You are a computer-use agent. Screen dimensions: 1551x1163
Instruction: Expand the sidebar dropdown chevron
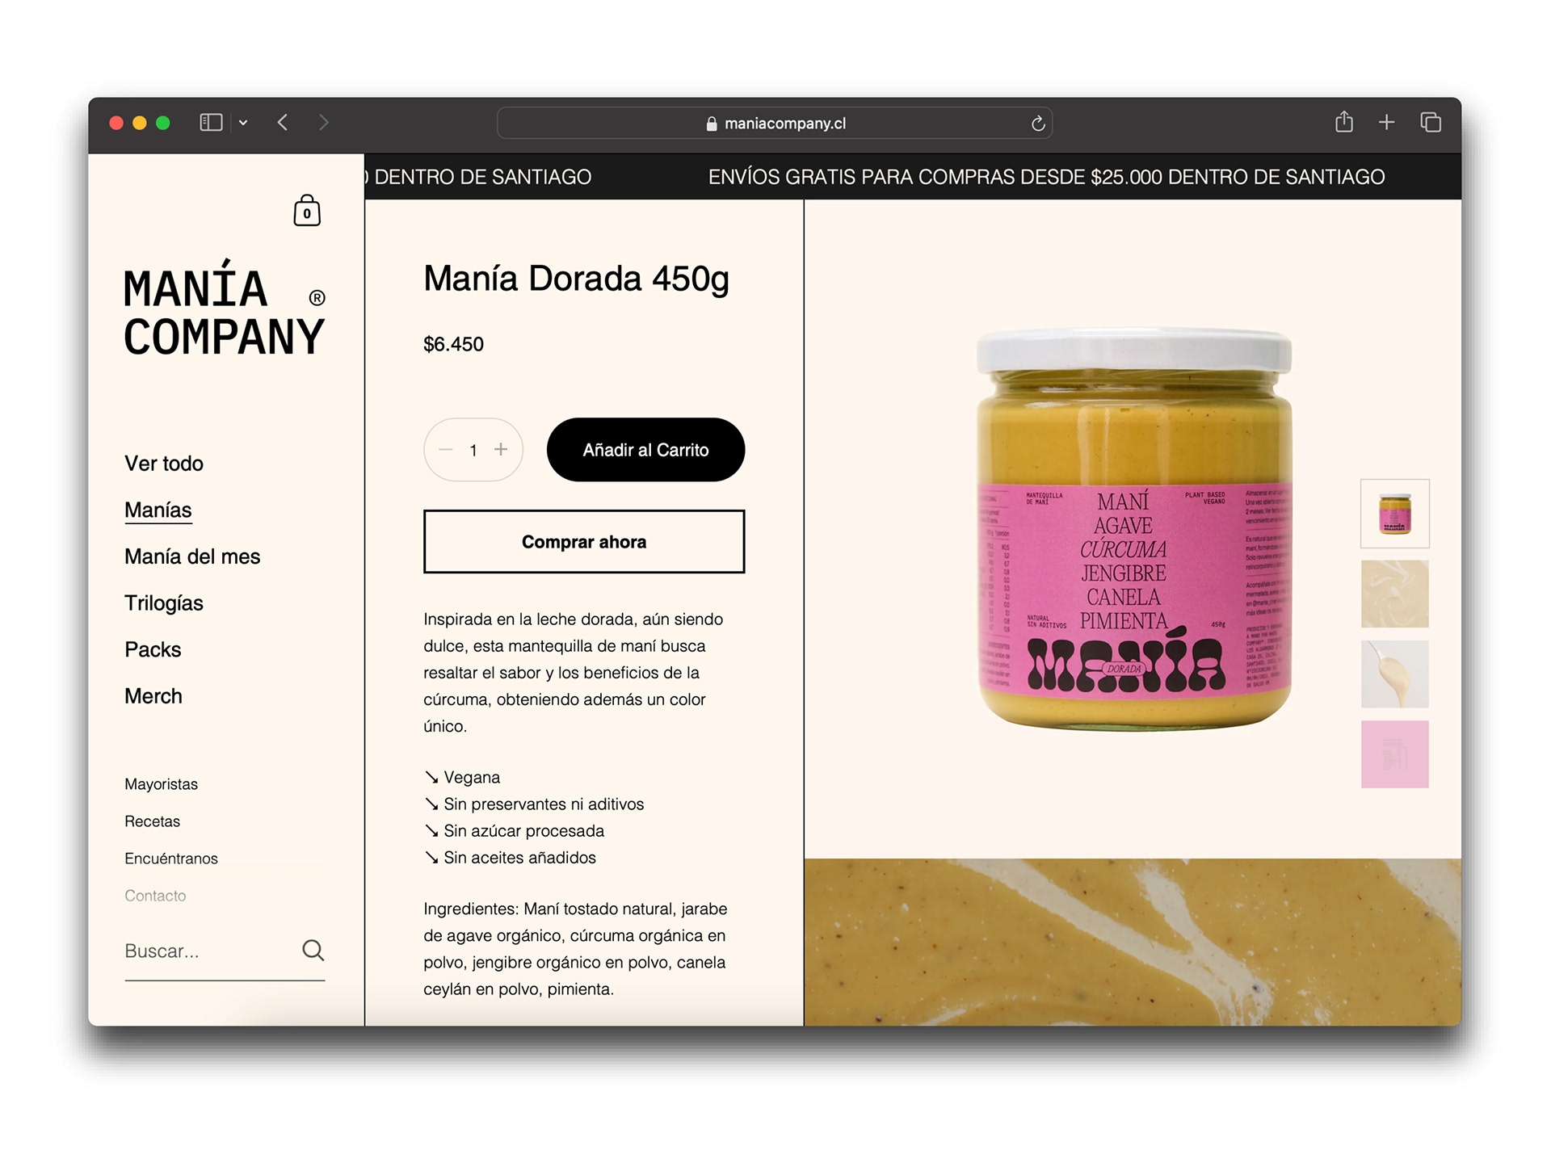click(x=243, y=123)
